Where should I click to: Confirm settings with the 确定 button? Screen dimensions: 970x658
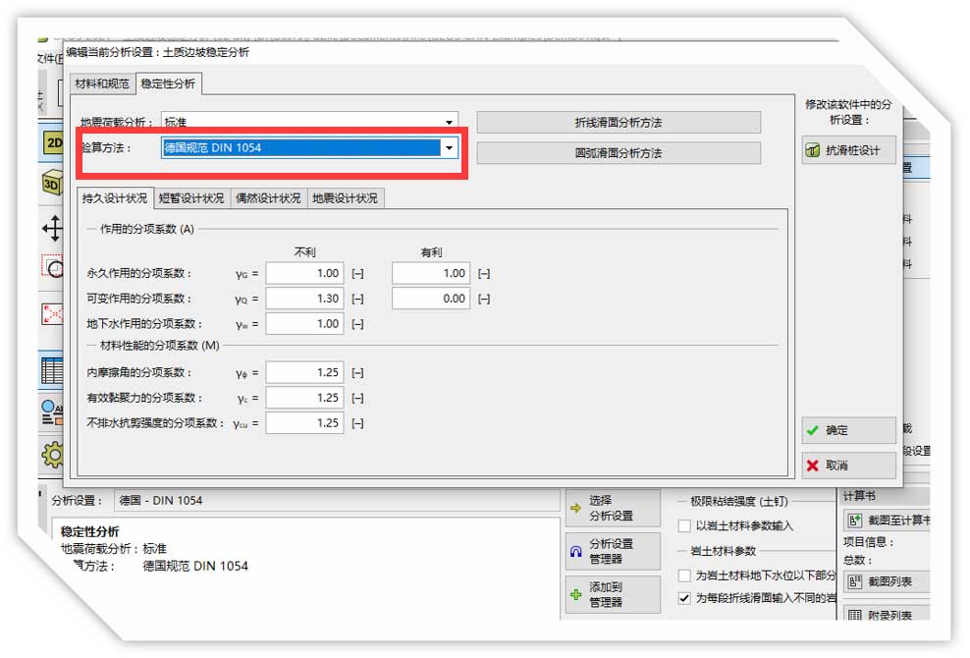pos(848,430)
